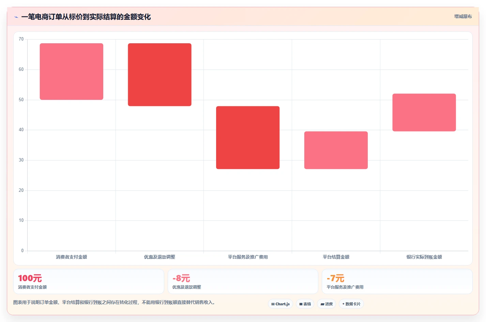Click the x-axis label 消费者支付金额
Screen dimensions: 486x322
click(x=72, y=257)
